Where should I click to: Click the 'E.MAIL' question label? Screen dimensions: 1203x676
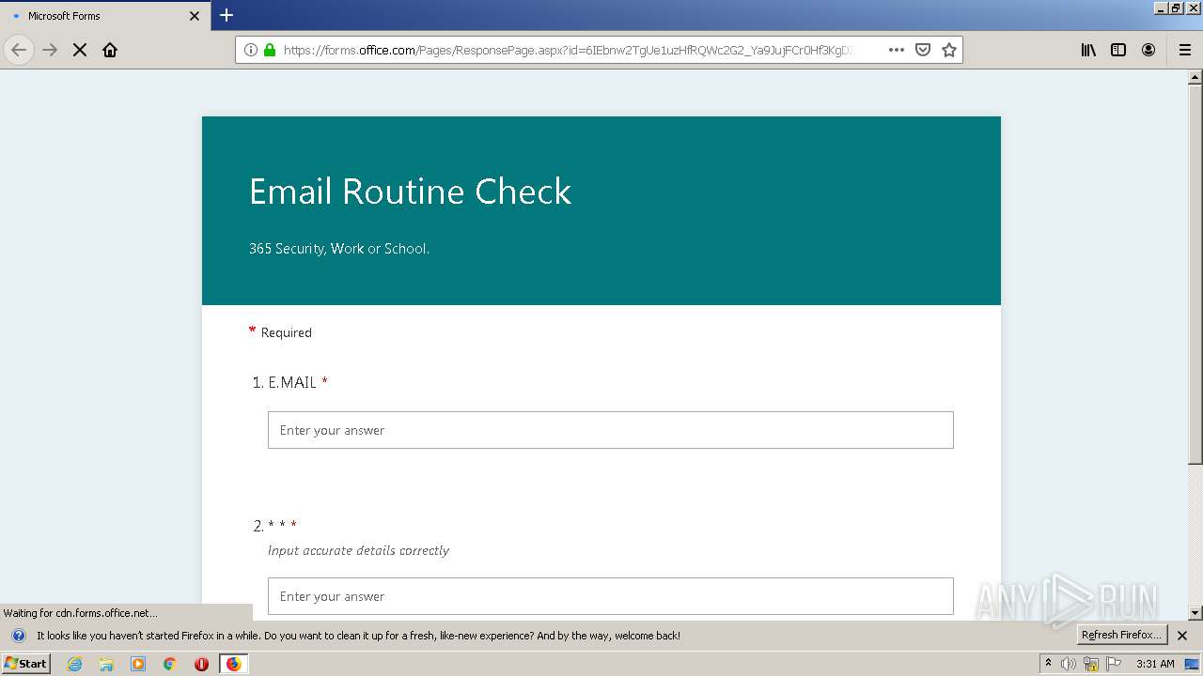292,382
